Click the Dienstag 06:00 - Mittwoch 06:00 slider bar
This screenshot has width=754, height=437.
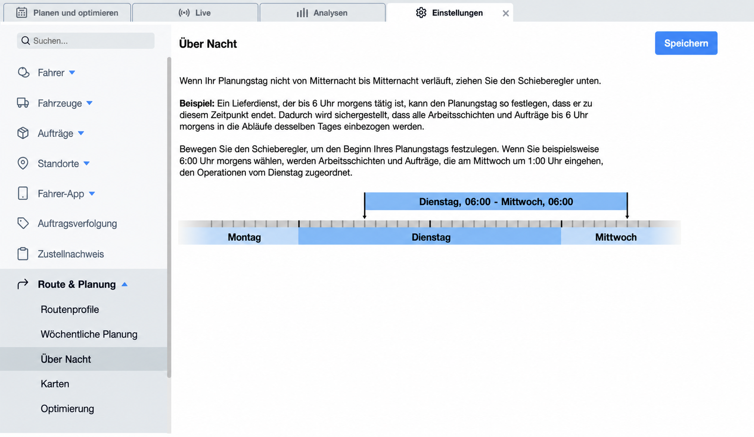pyautogui.click(x=496, y=202)
